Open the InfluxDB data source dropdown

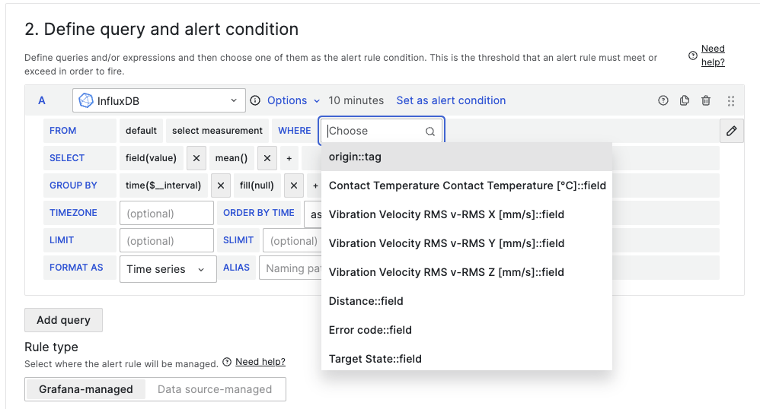tap(159, 100)
